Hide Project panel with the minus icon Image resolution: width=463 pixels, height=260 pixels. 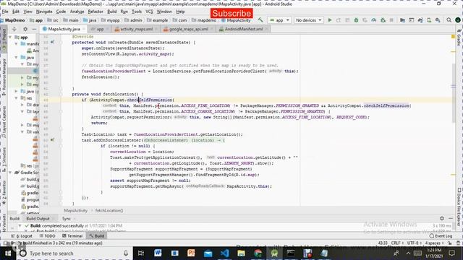click(x=34, y=29)
